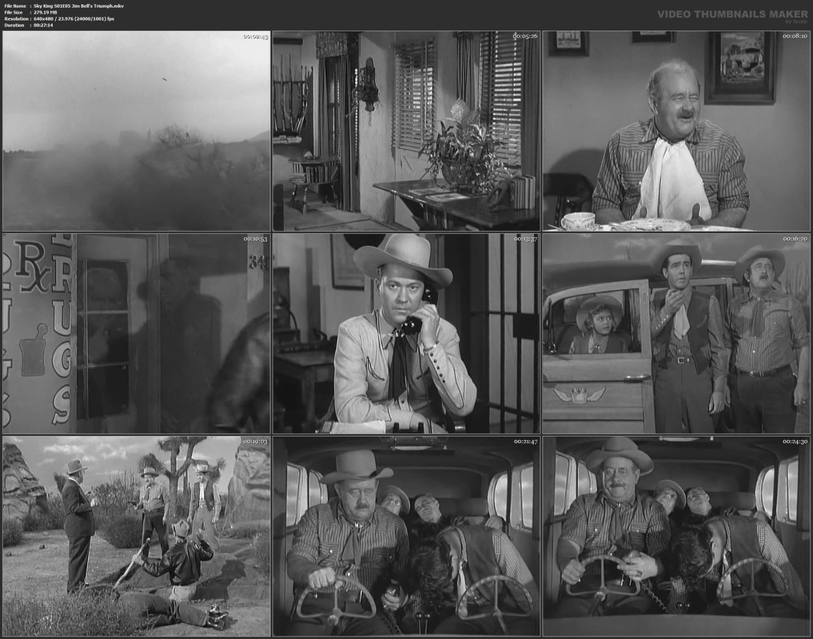Screen dimensions: 813x639
Task: Click the 00:21:47 timestamp label
Action: (525, 442)
